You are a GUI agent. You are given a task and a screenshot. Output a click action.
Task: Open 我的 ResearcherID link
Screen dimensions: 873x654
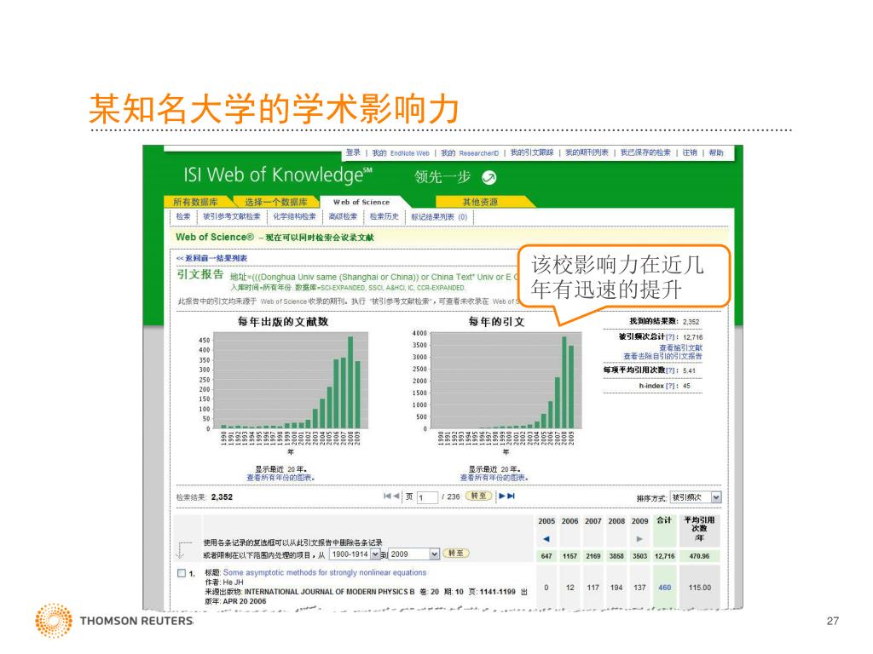470,153
